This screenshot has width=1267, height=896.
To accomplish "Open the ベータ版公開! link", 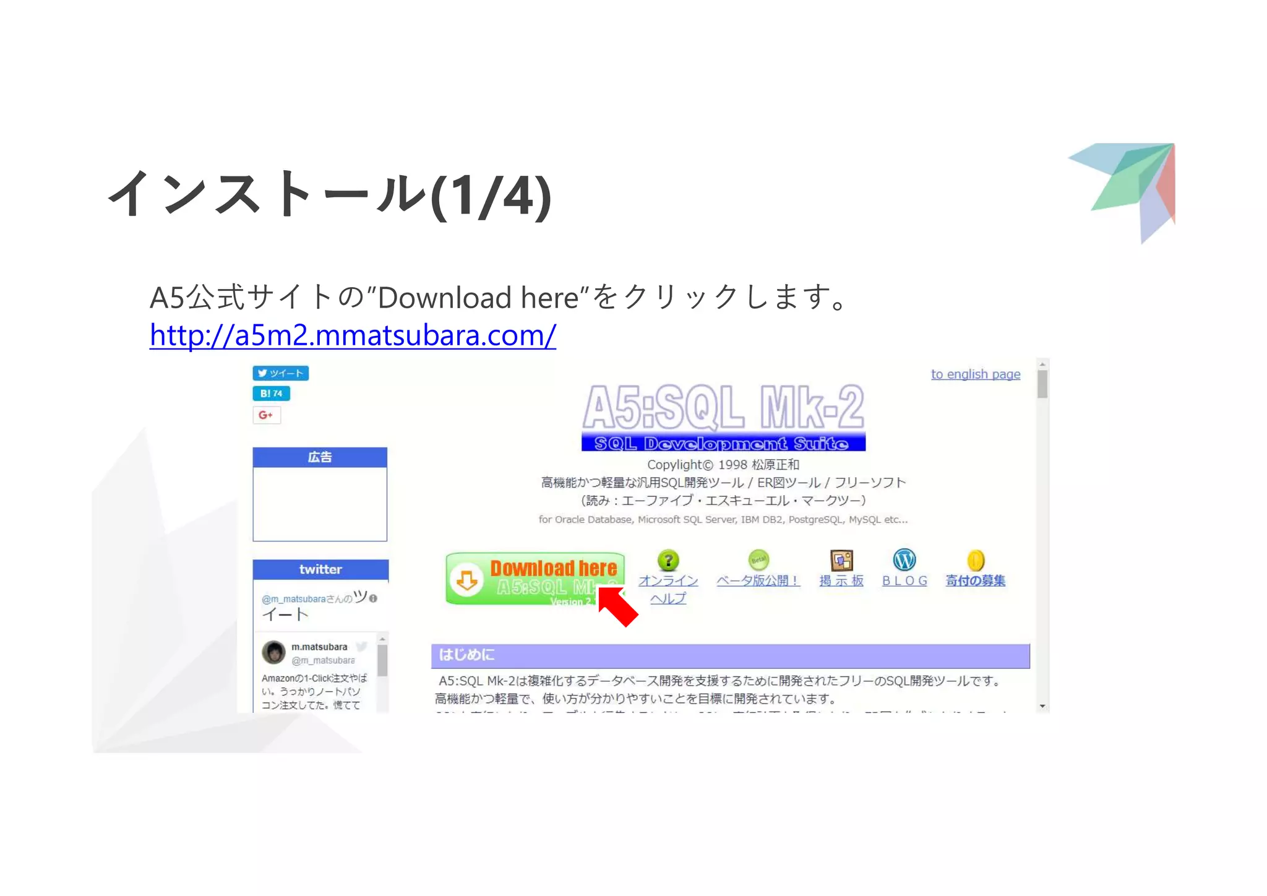I will tap(758, 580).
